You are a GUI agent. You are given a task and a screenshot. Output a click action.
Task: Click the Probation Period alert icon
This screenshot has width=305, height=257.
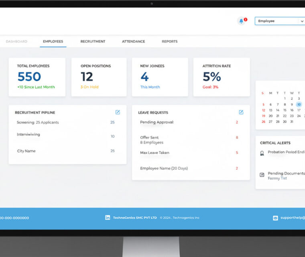tap(262, 153)
